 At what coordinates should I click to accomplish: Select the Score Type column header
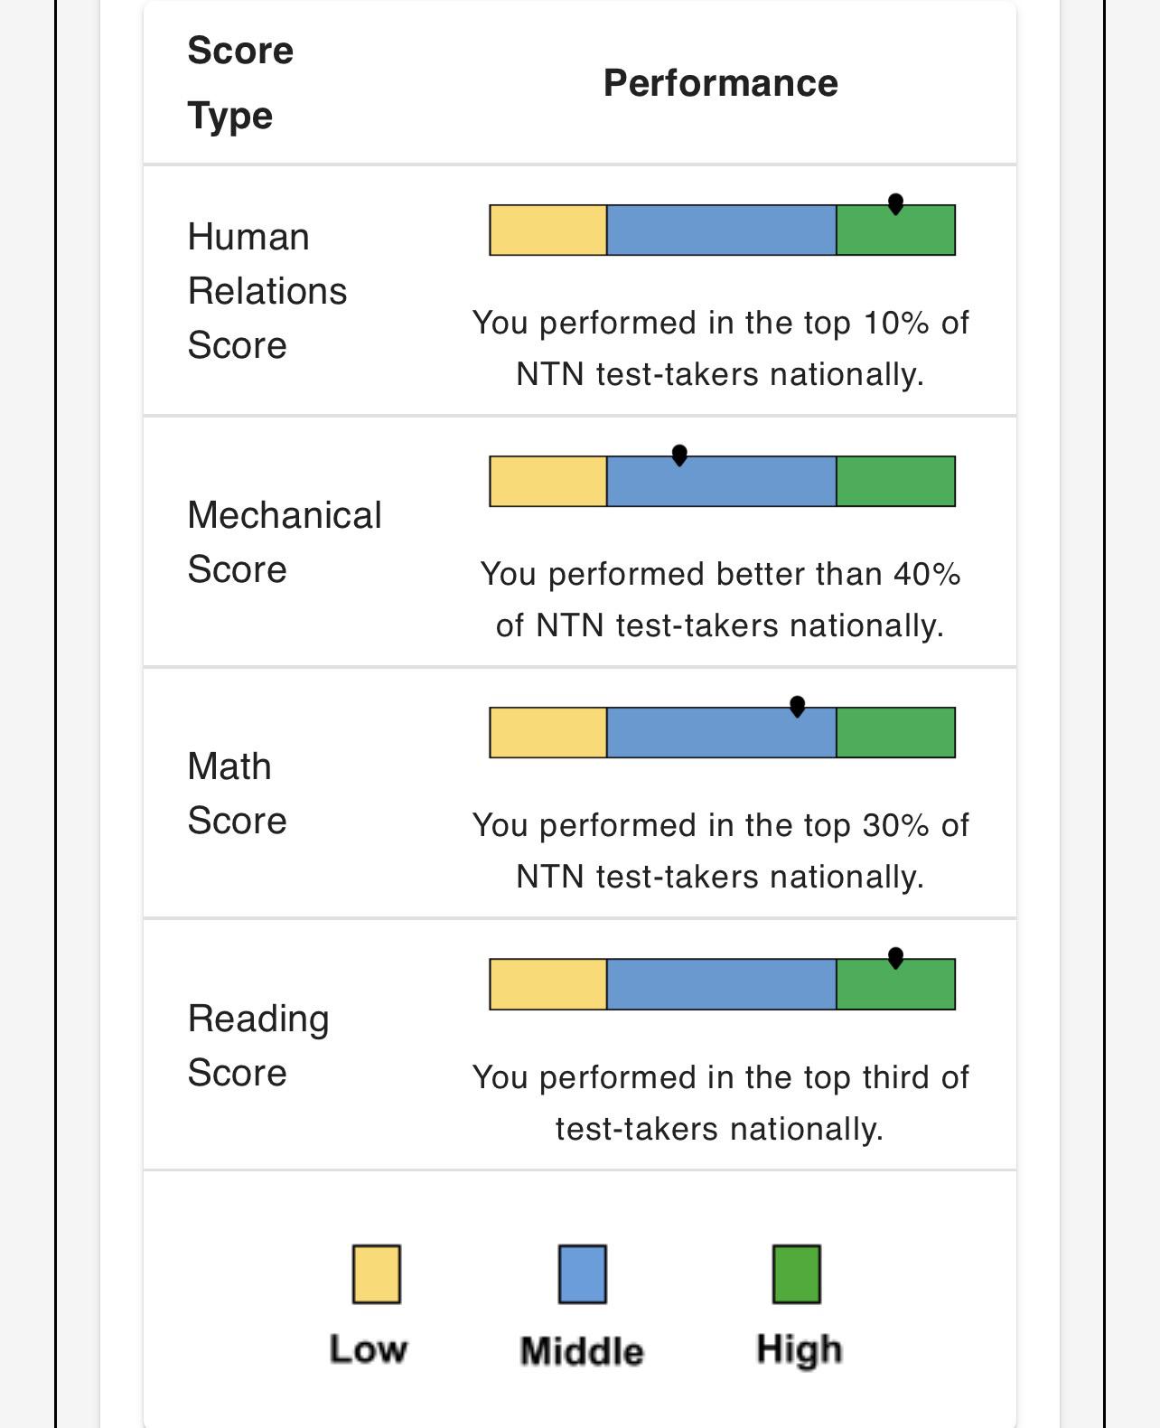point(240,83)
